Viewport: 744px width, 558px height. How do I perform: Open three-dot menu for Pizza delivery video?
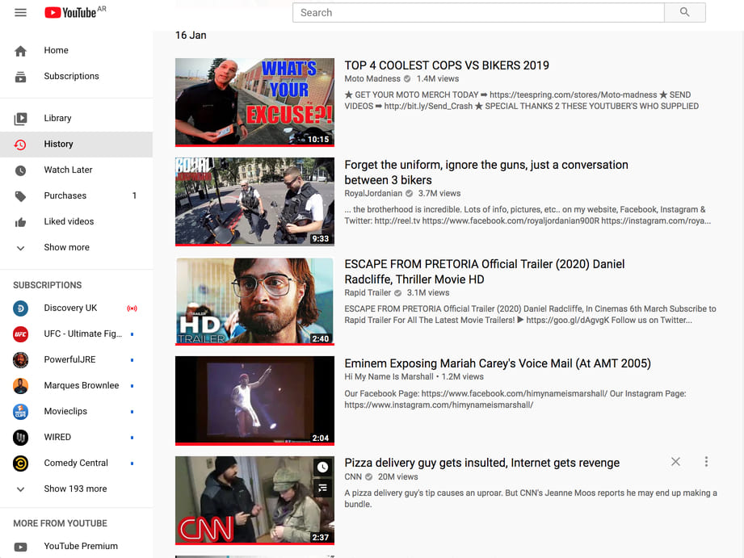click(x=706, y=462)
